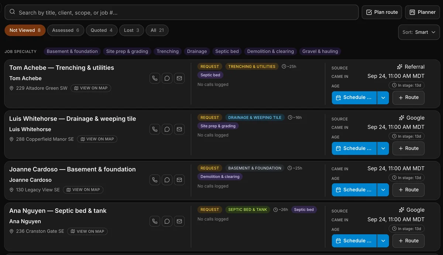
Task: Switch to the Not Viewed tab
Action: [x=25, y=30]
